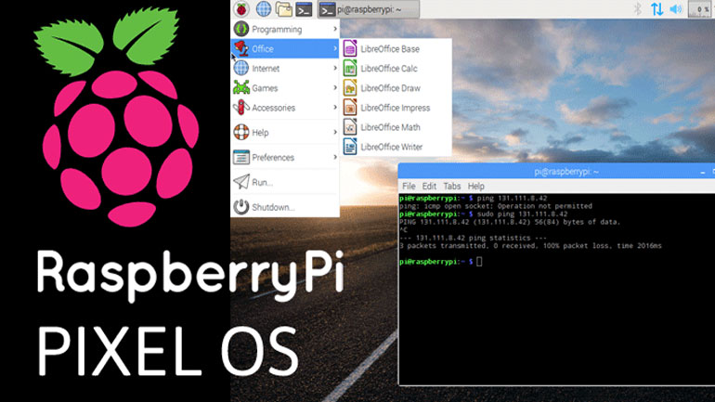Click the Run paper plane icon
The image size is (715, 402).
tap(241, 182)
